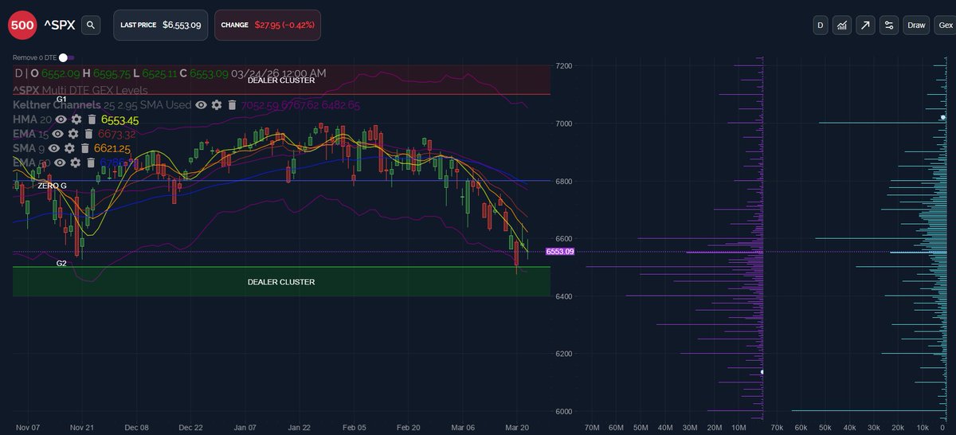Click the 70k axis label on GEX panel
Image resolution: width=956 pixels, height=435 pixels.
click(x=778, y=427)
